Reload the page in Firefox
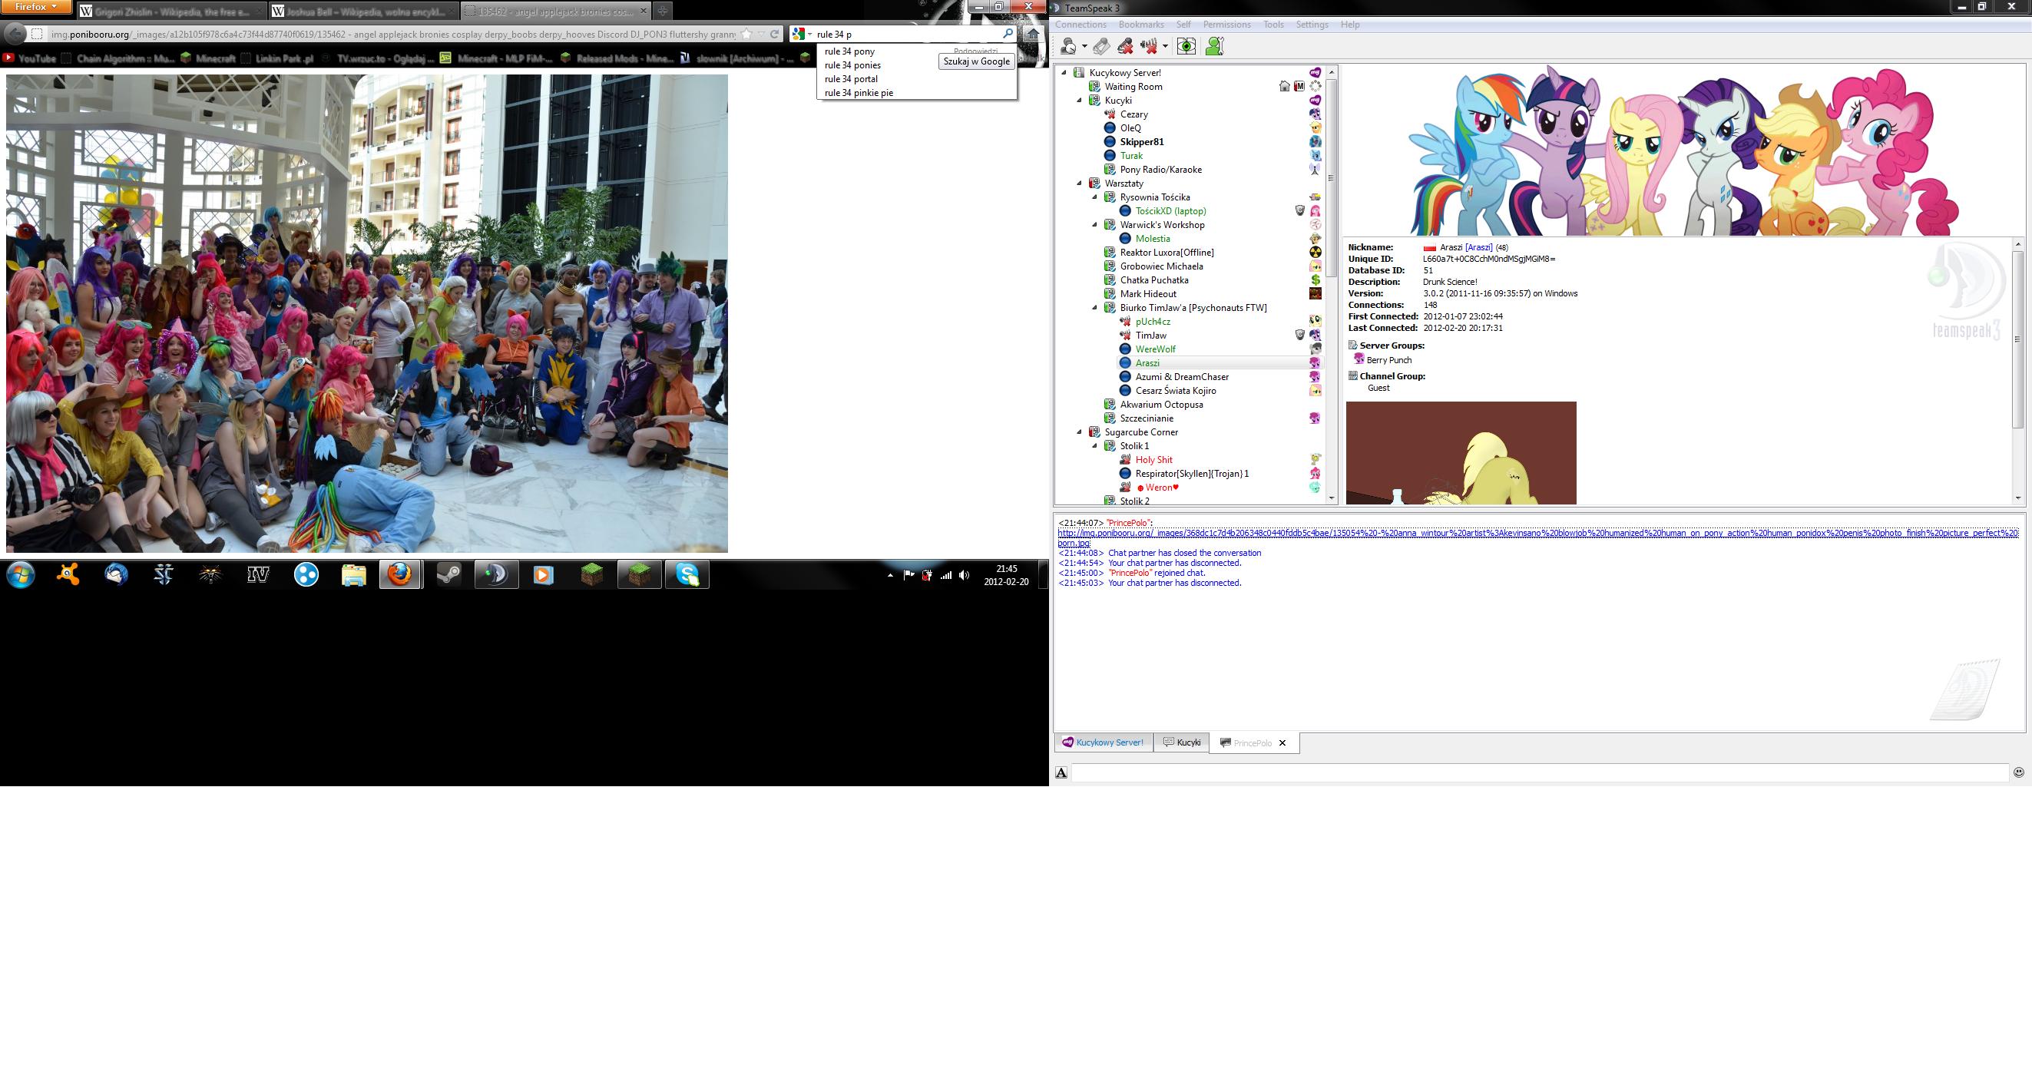This screenshot has height=1078, width=2032. pos(775,34)
